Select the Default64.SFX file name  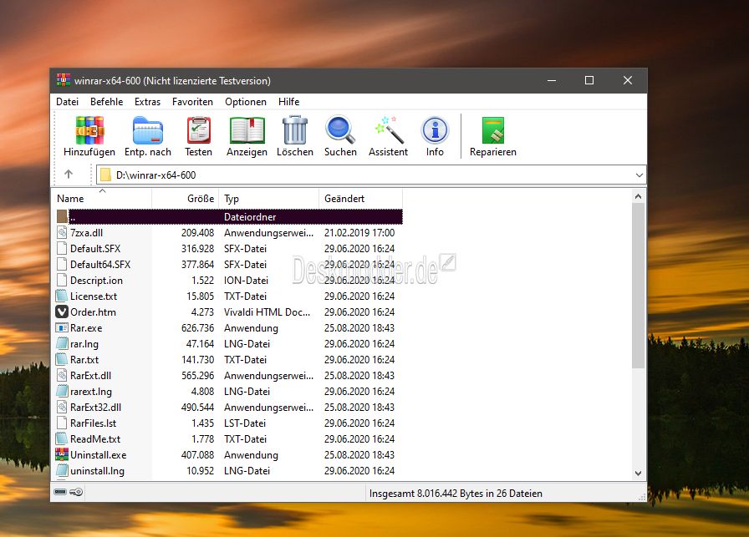100,265
